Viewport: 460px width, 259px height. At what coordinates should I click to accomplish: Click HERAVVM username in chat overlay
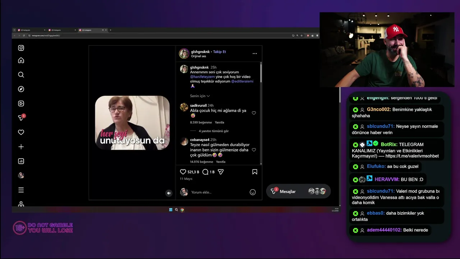pos(386,180)
